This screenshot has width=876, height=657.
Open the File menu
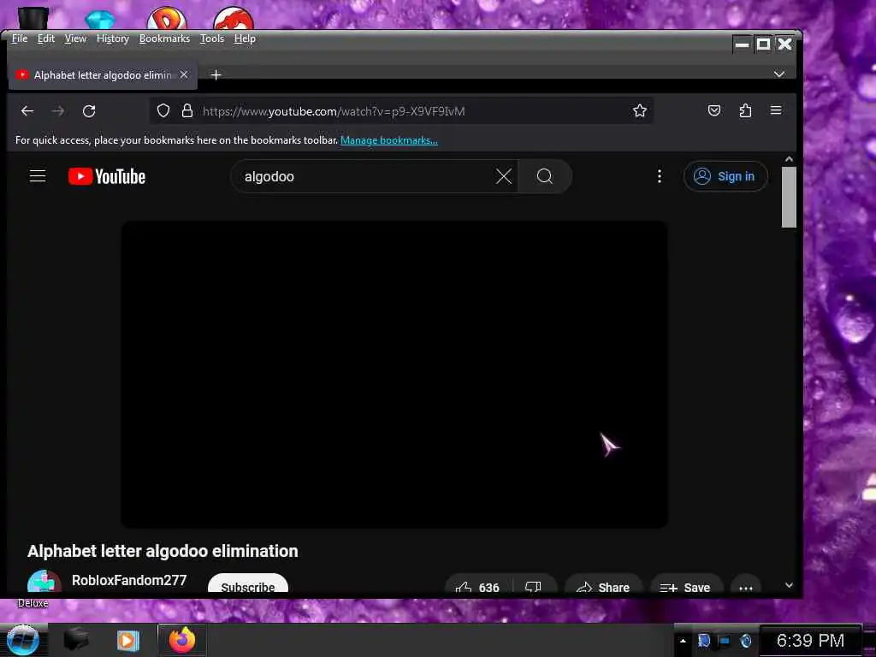(x=20, y=38)
